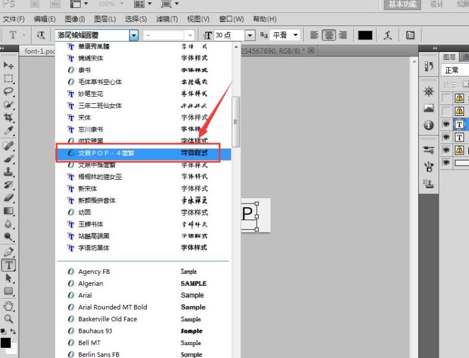Click the font size input field

point(229,35)
